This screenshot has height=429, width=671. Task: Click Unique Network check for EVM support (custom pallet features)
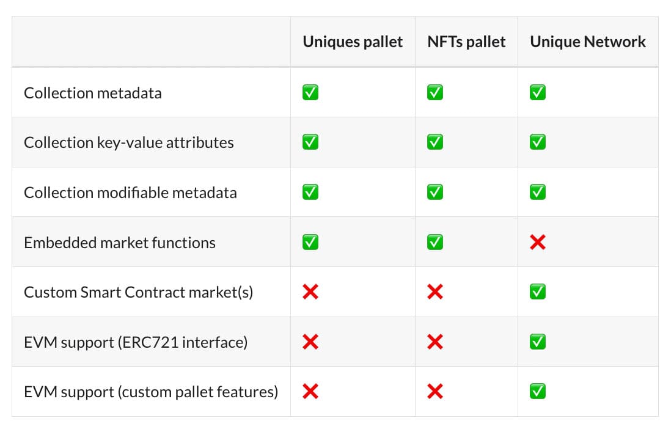point(538,391)
